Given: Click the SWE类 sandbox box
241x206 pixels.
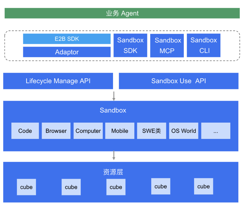Looking at the screenshot, I should [x=152, y=131].
